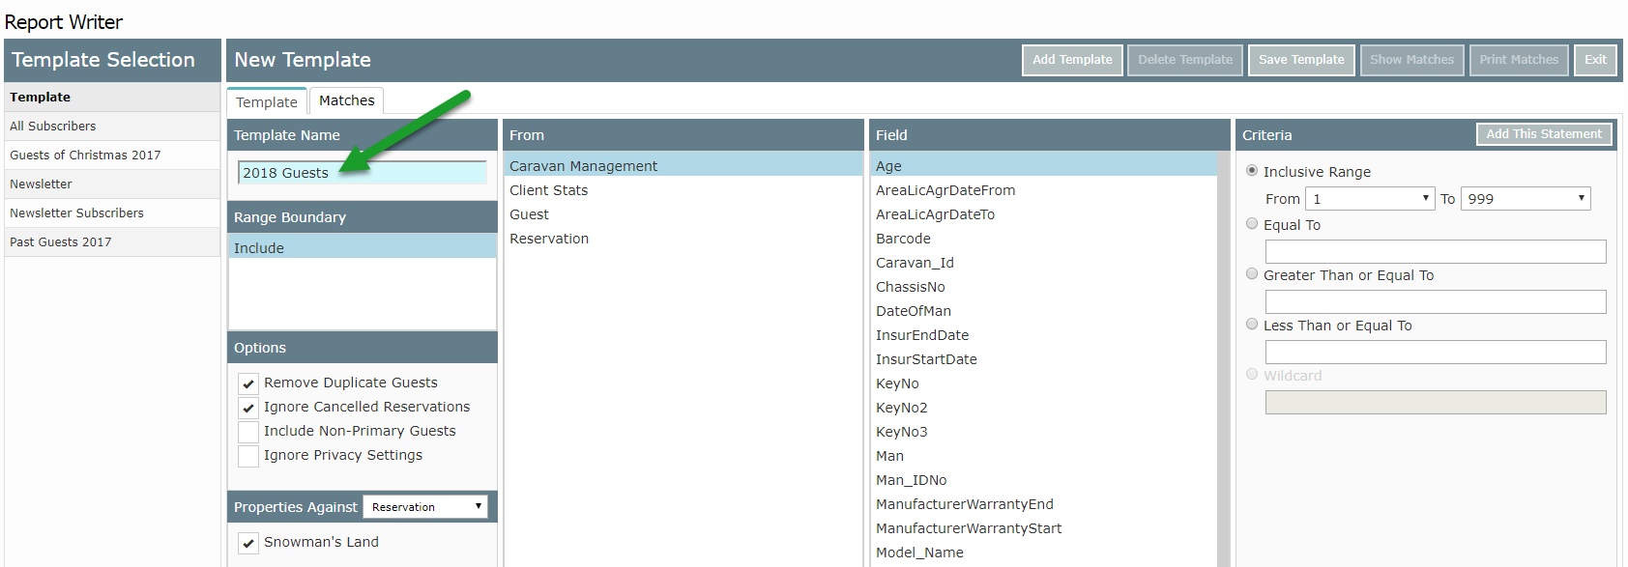
Task: Select InsurEndDate field
Action: 1043,335
